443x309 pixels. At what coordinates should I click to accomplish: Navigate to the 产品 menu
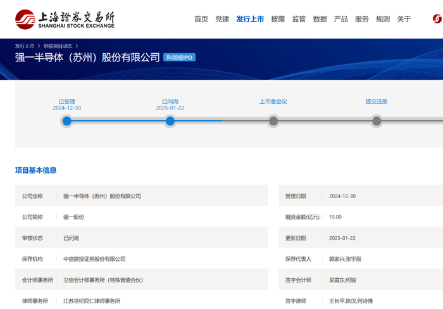[340, 19]
